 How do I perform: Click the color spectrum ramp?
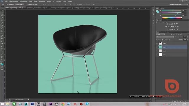172,18
